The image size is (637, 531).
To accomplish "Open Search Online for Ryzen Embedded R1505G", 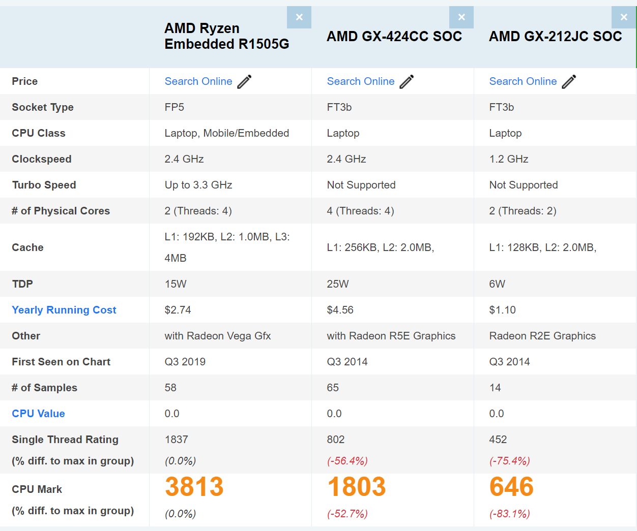I will pyautogui.click(x=198, y=81).
